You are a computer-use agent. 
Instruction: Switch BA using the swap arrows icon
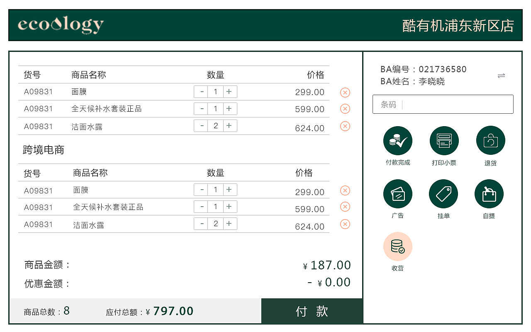coord(501,76)
